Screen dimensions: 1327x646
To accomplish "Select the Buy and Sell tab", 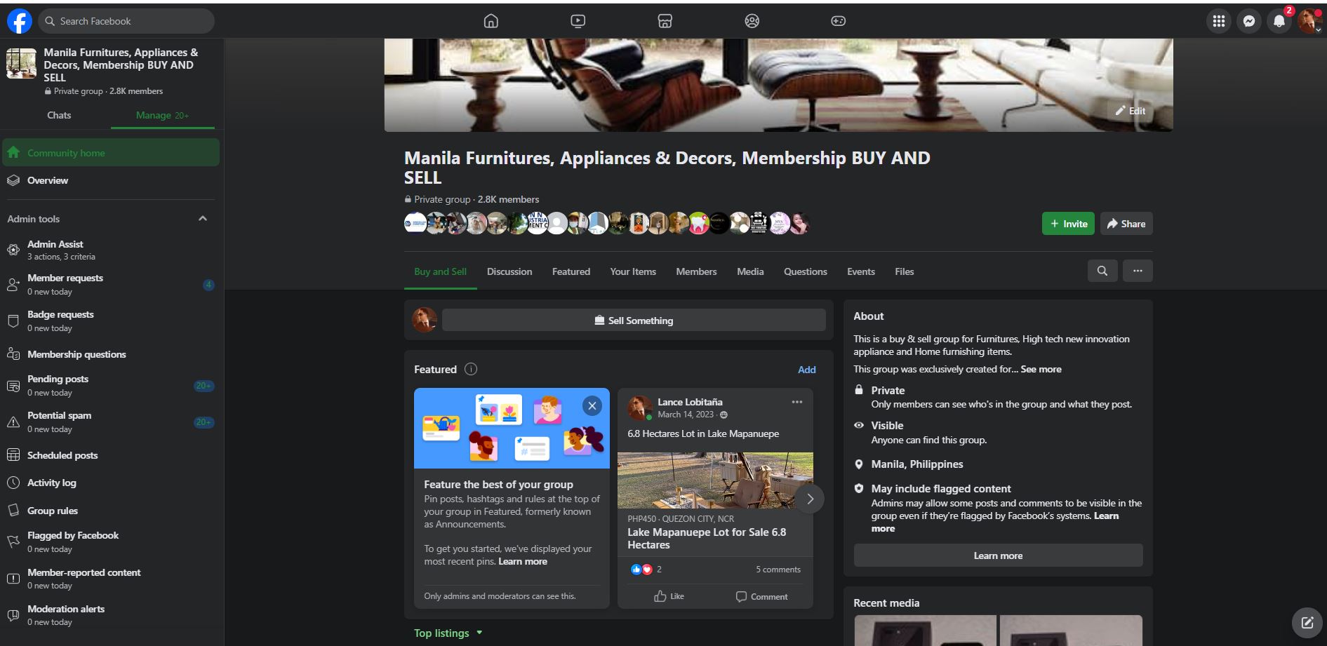I will click(440, 271).
